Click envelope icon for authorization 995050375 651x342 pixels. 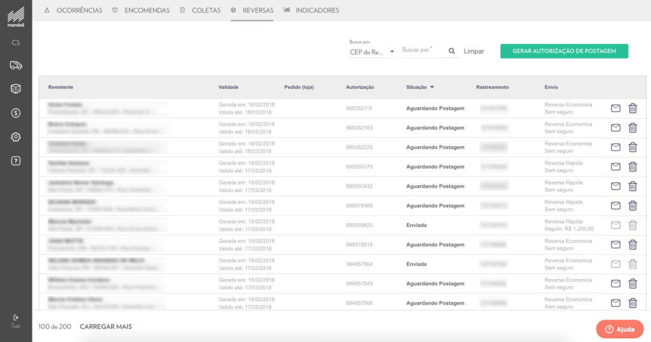615,167
